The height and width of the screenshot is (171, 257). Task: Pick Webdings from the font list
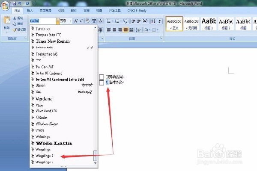[x=62, y=137]
